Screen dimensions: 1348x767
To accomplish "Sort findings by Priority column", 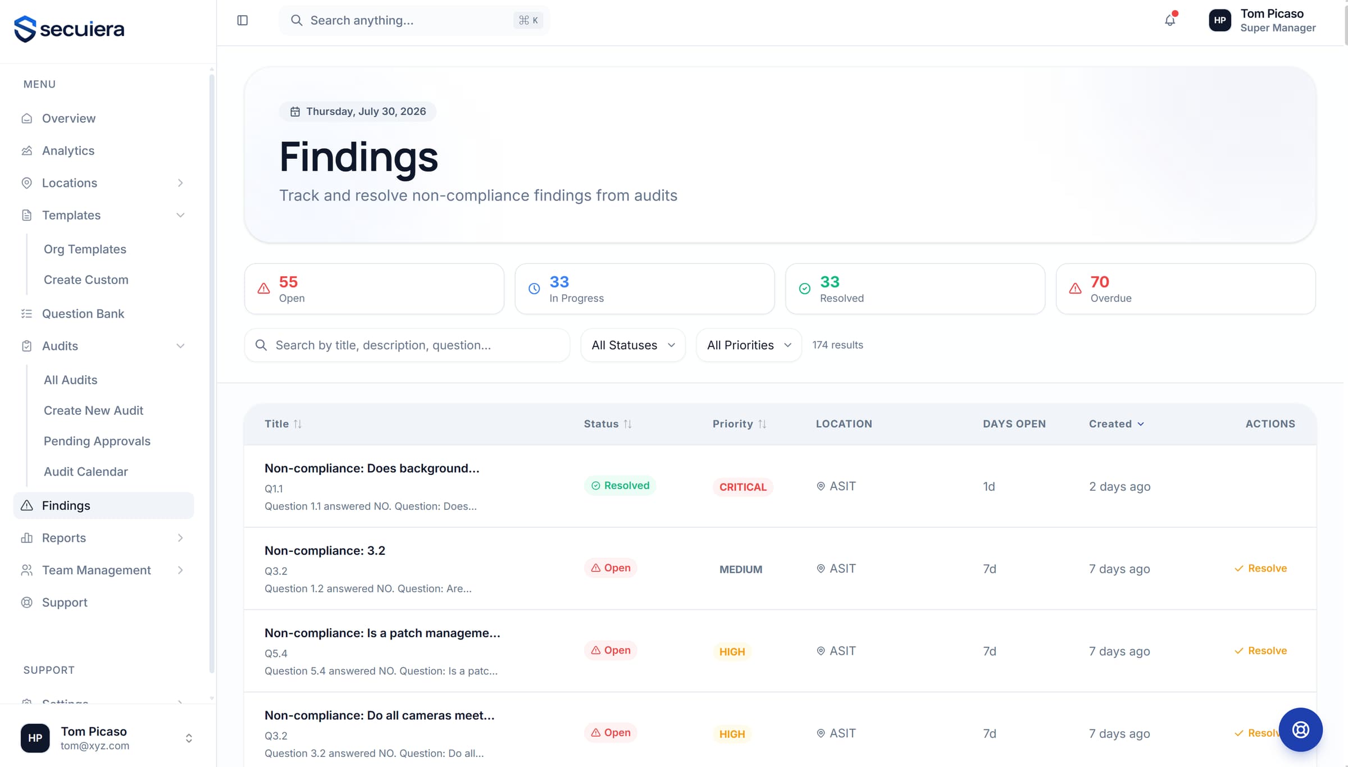I will click(x=739, y=424).
